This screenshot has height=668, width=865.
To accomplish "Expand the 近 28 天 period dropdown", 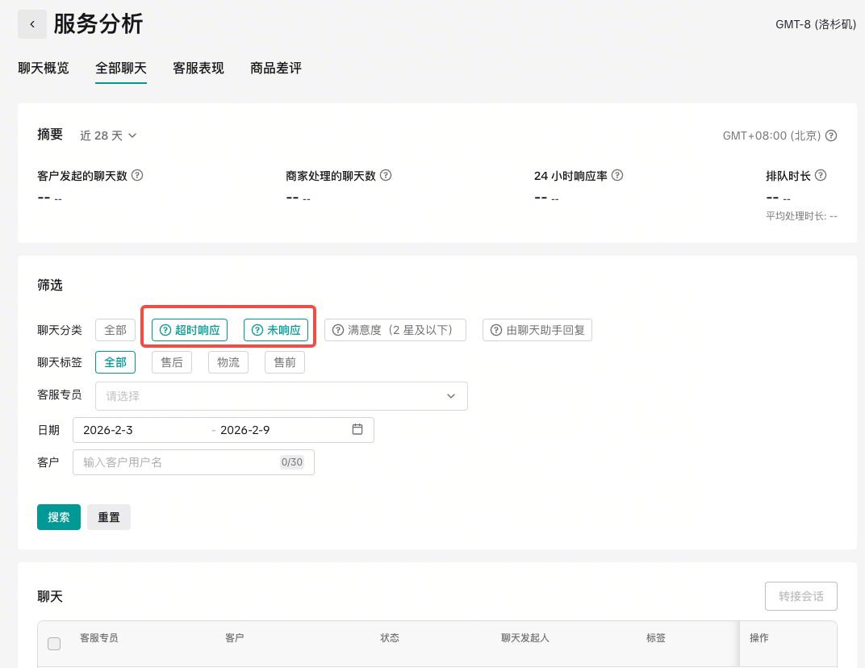I will [108, 136].
